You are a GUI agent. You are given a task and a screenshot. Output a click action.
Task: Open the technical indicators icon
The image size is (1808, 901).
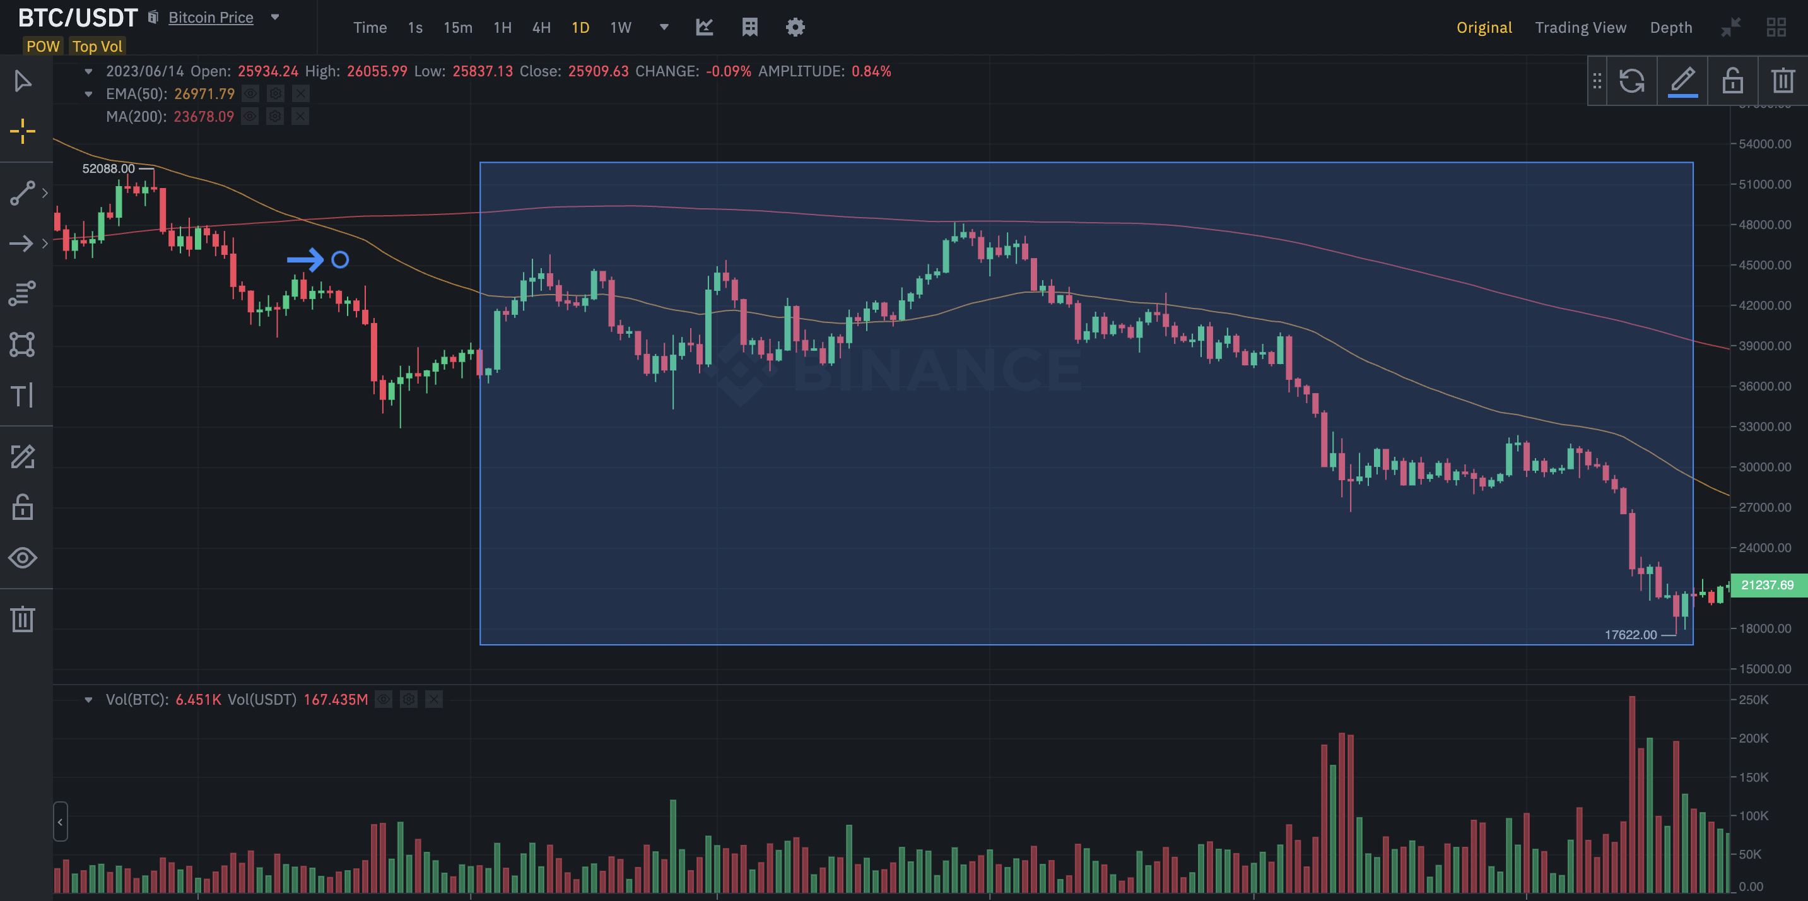pyautogui.click(x=704, y=27)
